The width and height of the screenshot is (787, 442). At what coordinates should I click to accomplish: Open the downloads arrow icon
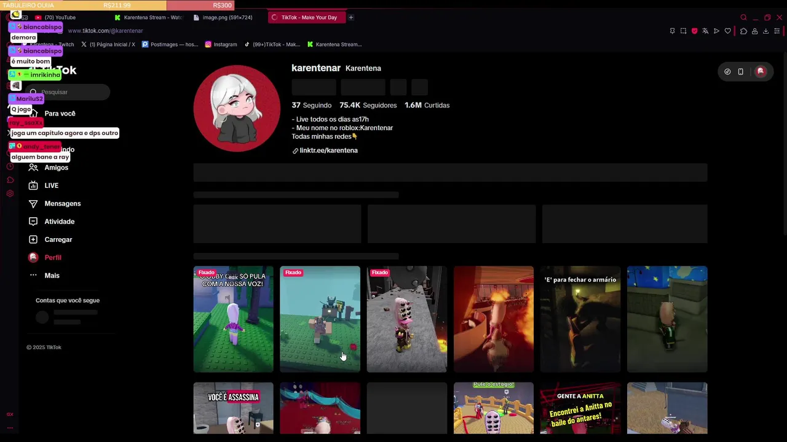(x=765, y=31)
